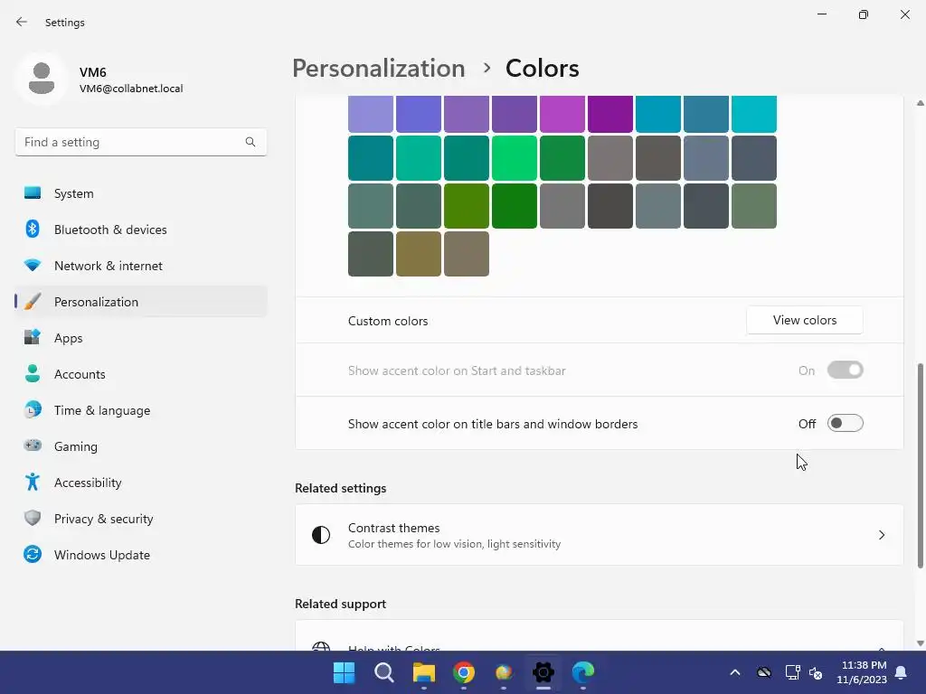The width and height of the screenshot is (926, 694).
Task: Select the bright cyan accent swatch
Action: coord(753,113)
